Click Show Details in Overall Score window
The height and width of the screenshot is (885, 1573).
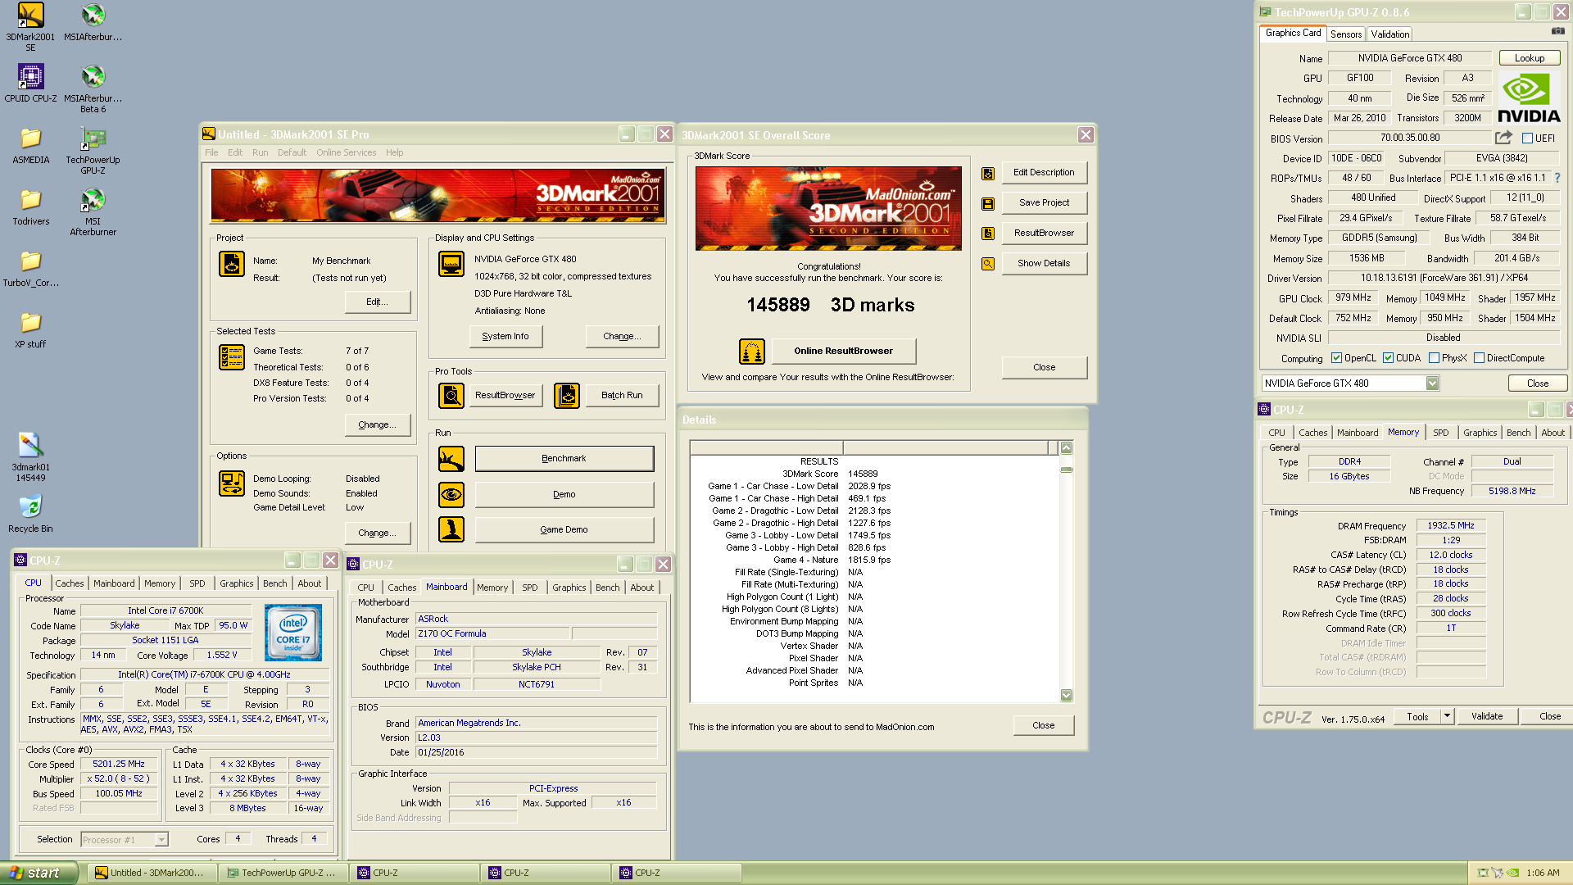tap(1044, 264)
